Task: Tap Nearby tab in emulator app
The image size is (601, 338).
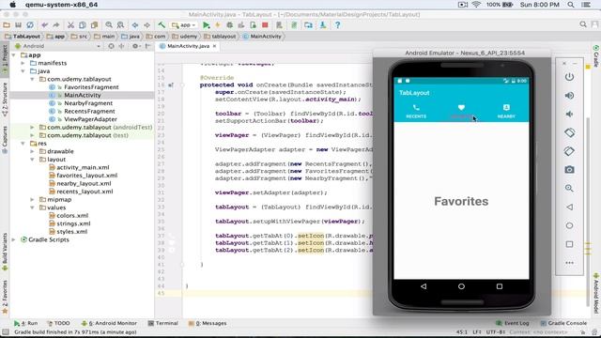Action: coord(506,111)
